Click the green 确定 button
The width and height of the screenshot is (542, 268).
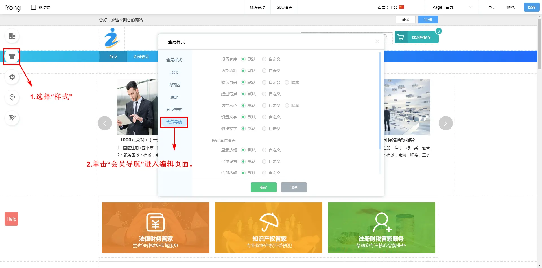click(263, 187)
